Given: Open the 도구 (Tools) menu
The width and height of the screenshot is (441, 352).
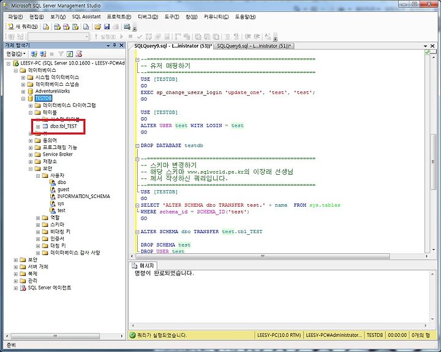Looking at the screenshot, I should coord(171,17).
